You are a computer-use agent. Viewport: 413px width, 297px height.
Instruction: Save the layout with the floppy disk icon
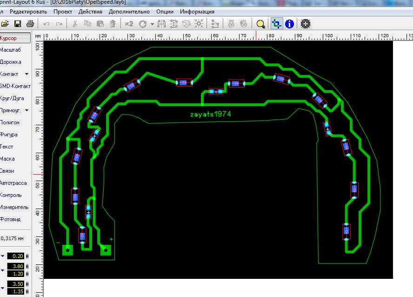tap(18, 24)
